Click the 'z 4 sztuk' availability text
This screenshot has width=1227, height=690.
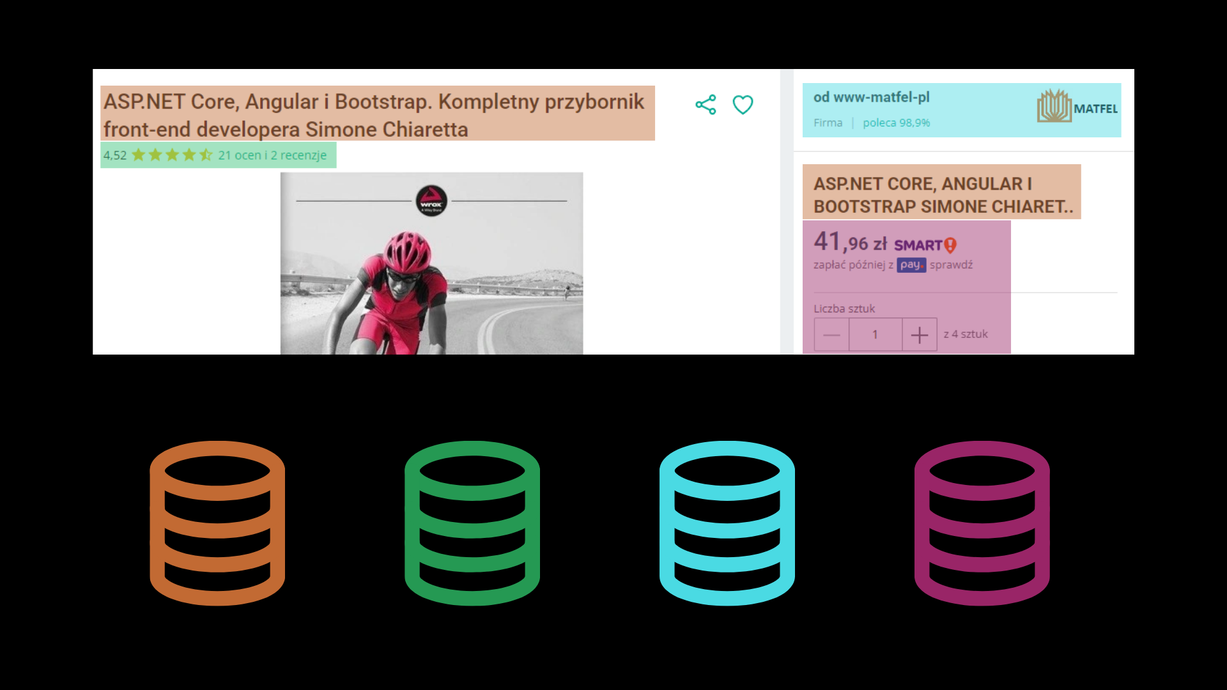[x=966, y=334]
